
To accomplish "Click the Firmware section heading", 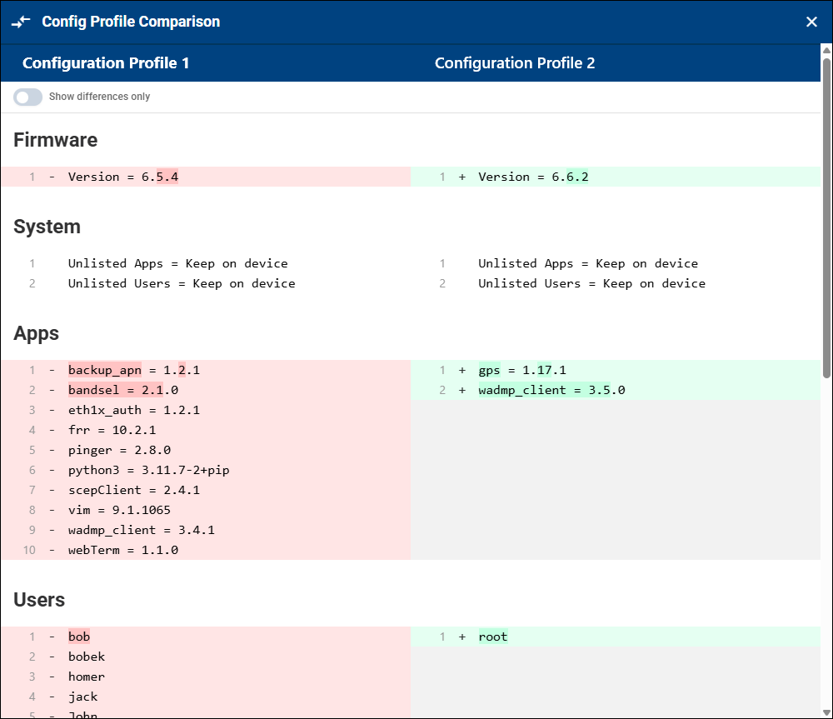I will point(55,140).
